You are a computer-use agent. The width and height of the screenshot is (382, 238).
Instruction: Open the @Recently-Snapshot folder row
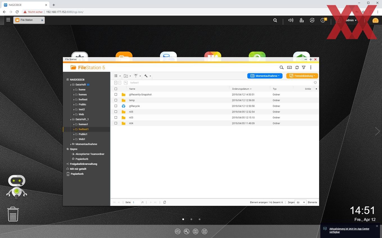[x=215, y=95]
